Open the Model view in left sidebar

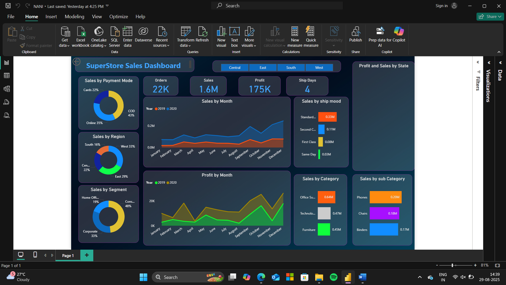(7, 89)
